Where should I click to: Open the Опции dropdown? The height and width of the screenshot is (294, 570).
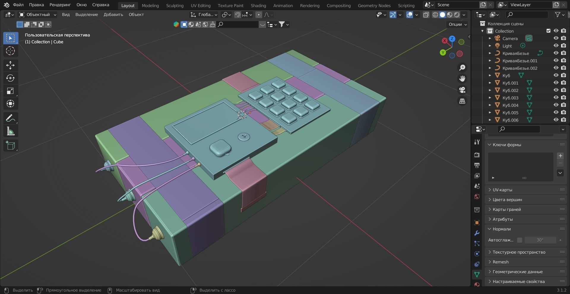[457, 24]
